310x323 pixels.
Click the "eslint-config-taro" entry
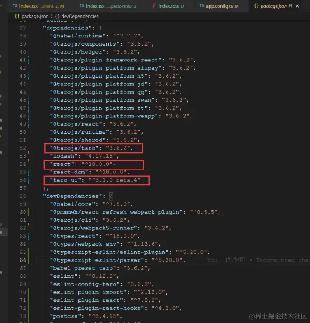tap(102, 284)
